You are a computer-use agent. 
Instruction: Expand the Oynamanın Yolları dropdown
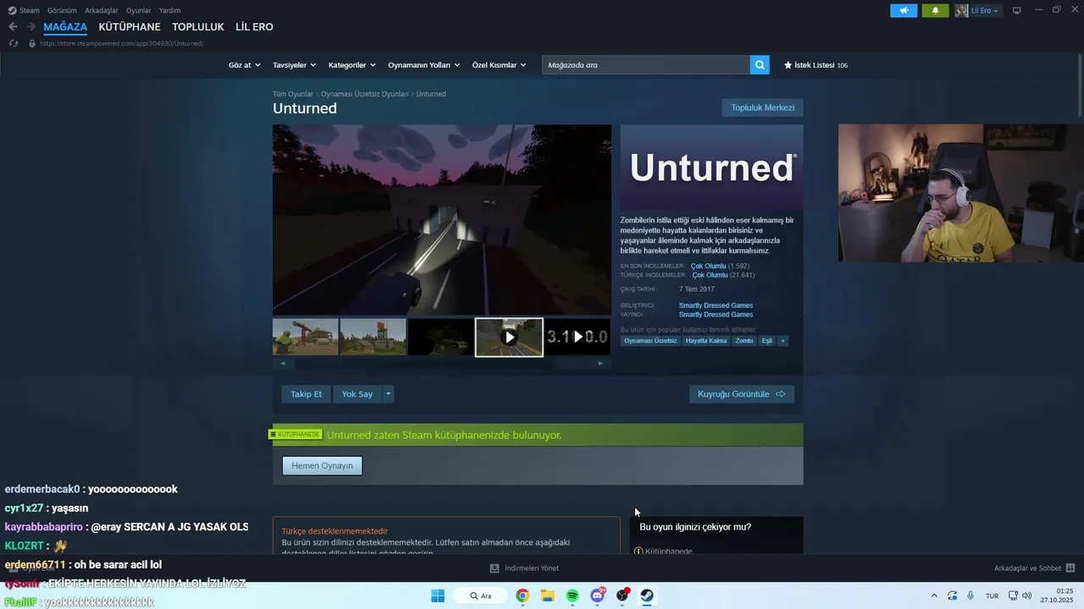423,65
